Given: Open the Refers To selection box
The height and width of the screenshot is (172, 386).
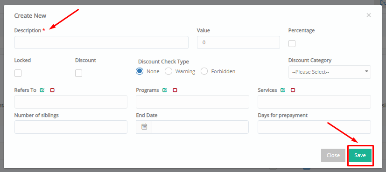Looking at the screenshot, I should pyautogui.click(x=71, y=102).
